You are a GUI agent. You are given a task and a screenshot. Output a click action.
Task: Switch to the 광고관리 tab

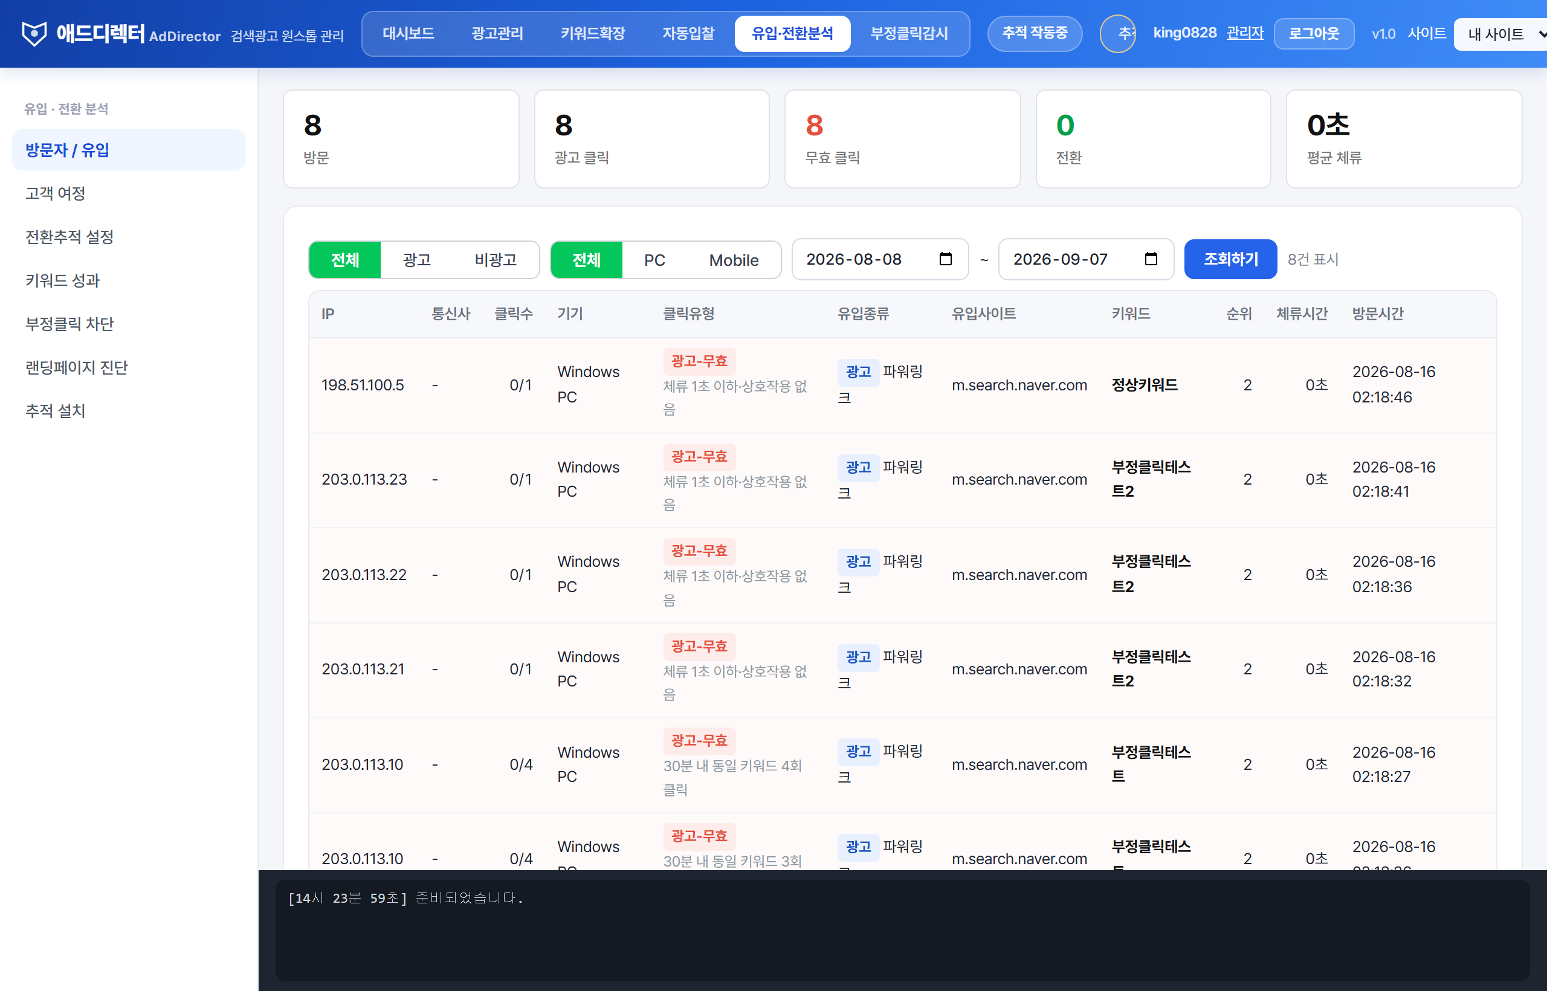[x=497, y=33]
